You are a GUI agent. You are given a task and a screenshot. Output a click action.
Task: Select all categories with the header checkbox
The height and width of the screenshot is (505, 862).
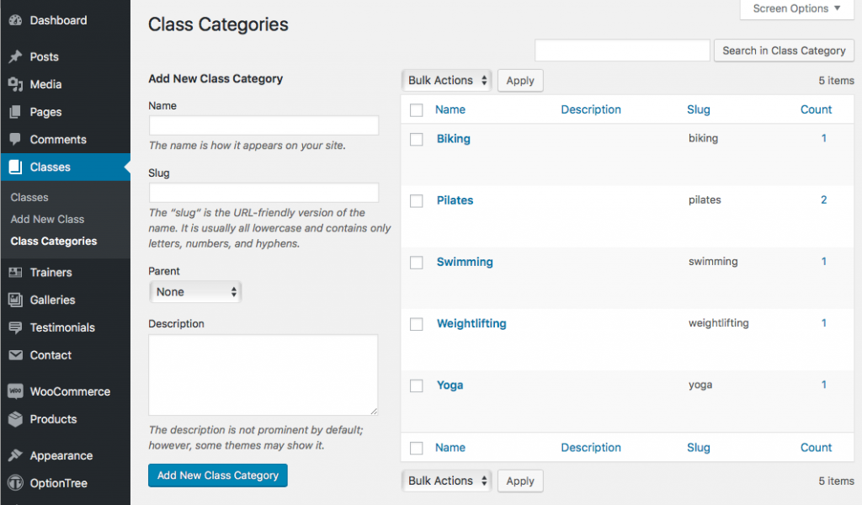click(416, 109)
